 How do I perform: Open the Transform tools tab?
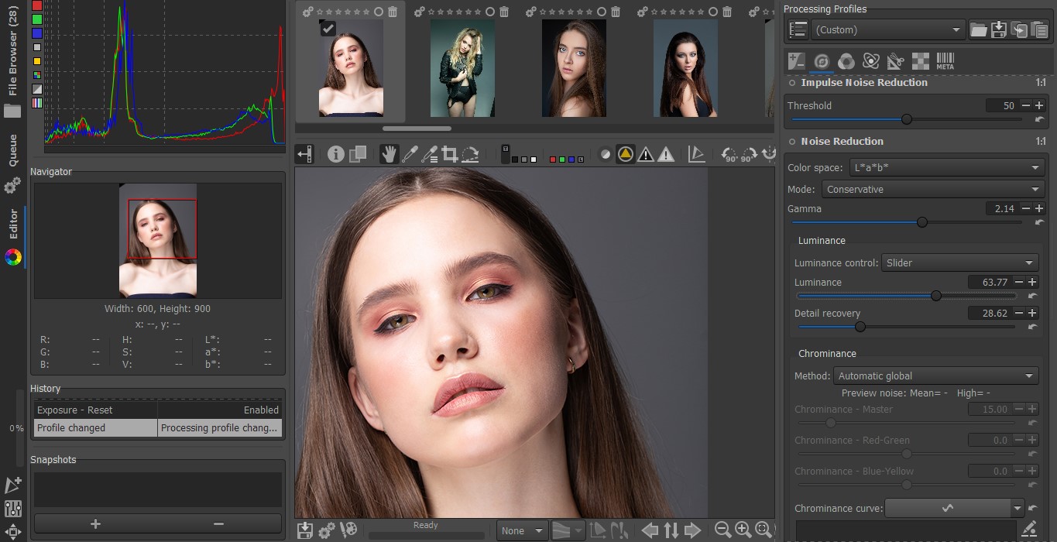[896, 61]
